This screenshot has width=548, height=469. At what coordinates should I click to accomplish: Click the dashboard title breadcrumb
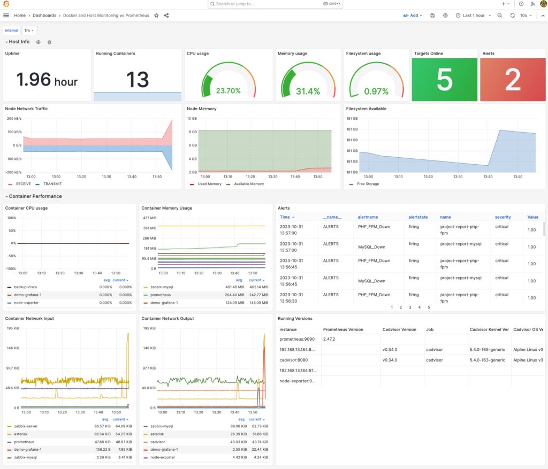[x=106, y=16]
